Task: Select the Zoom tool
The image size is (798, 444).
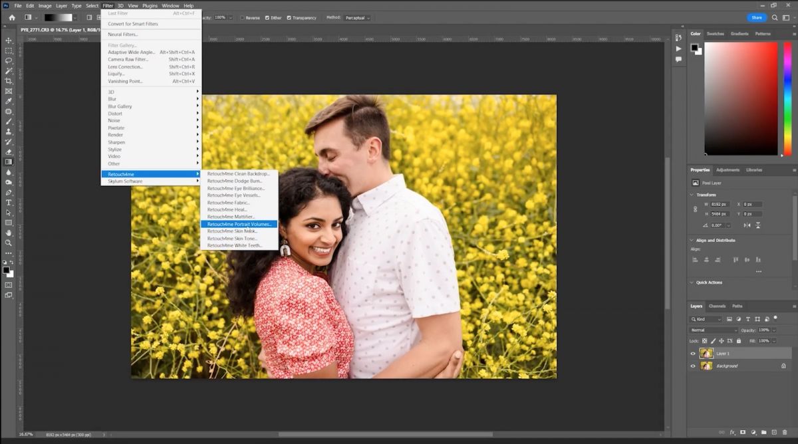Action: 9,243
